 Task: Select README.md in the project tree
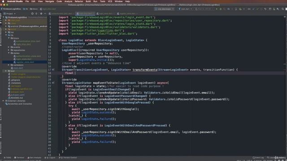pos(15,98)
